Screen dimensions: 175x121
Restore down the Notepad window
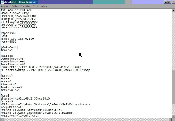pos(169,2)
